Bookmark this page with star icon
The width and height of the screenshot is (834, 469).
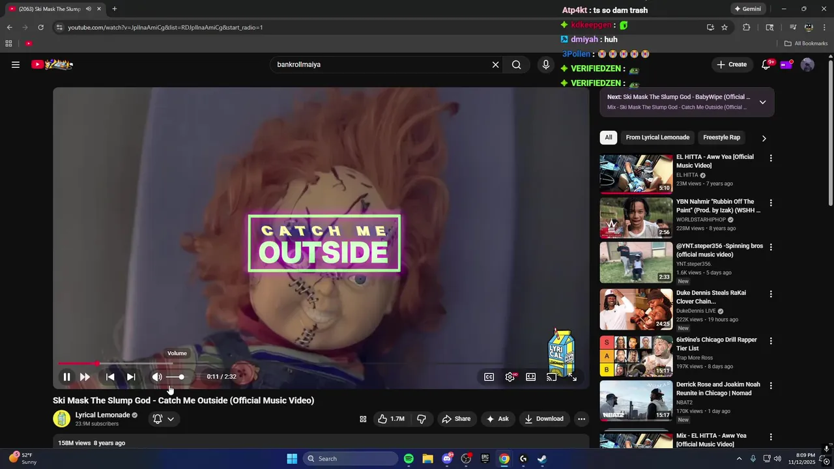pyautogui.click(x=725, y=27)
